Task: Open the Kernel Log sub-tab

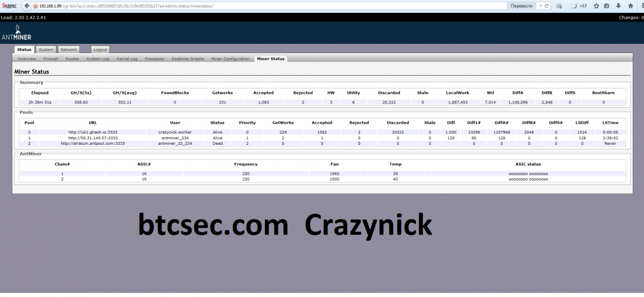Action: tap(127, 58)
